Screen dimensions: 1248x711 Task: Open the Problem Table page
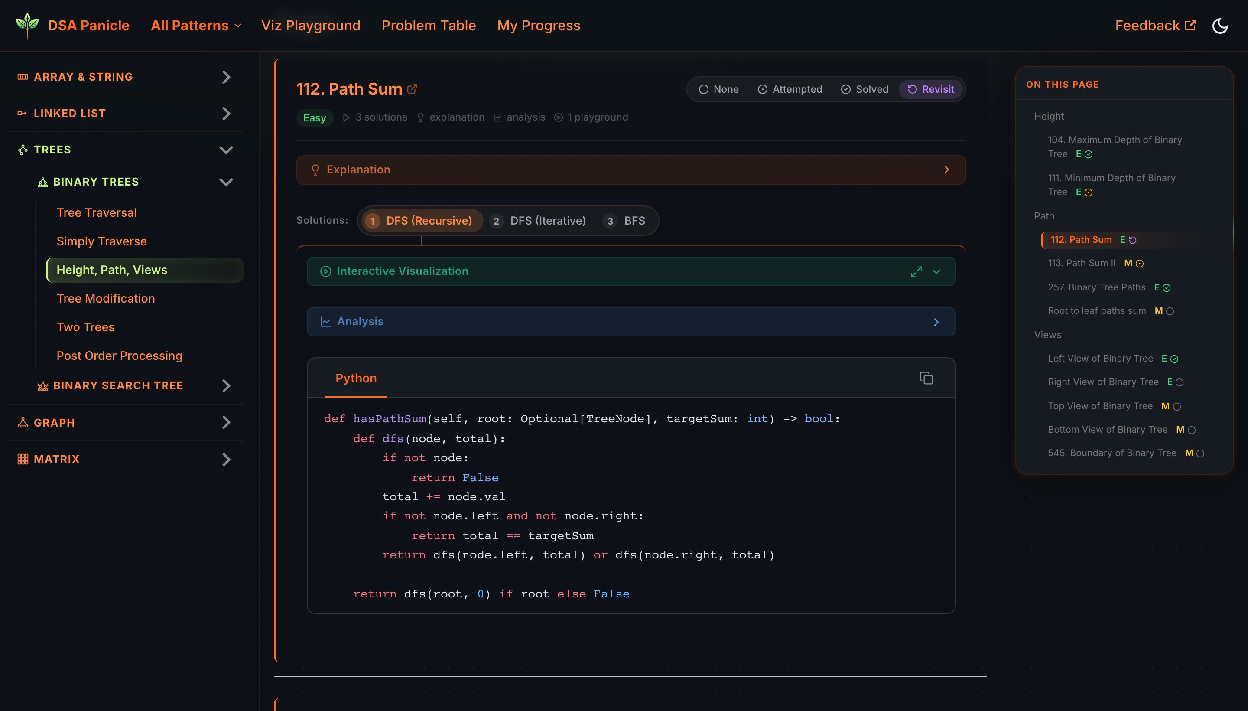[429, 26]
